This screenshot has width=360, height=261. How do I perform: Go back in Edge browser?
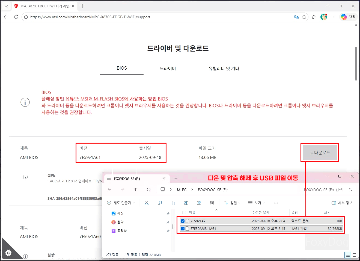[6, 17]
